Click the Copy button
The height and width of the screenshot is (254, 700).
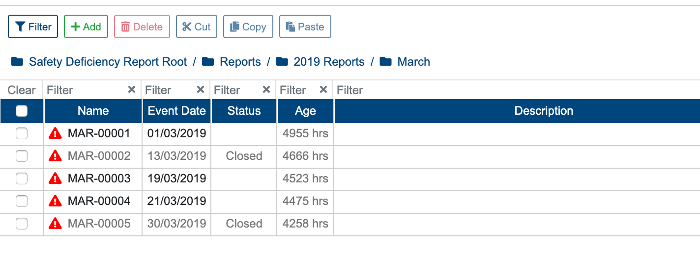point(248,26)
